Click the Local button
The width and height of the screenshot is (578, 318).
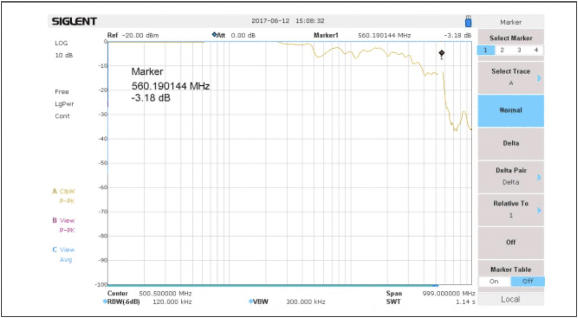tap(510, 299)
